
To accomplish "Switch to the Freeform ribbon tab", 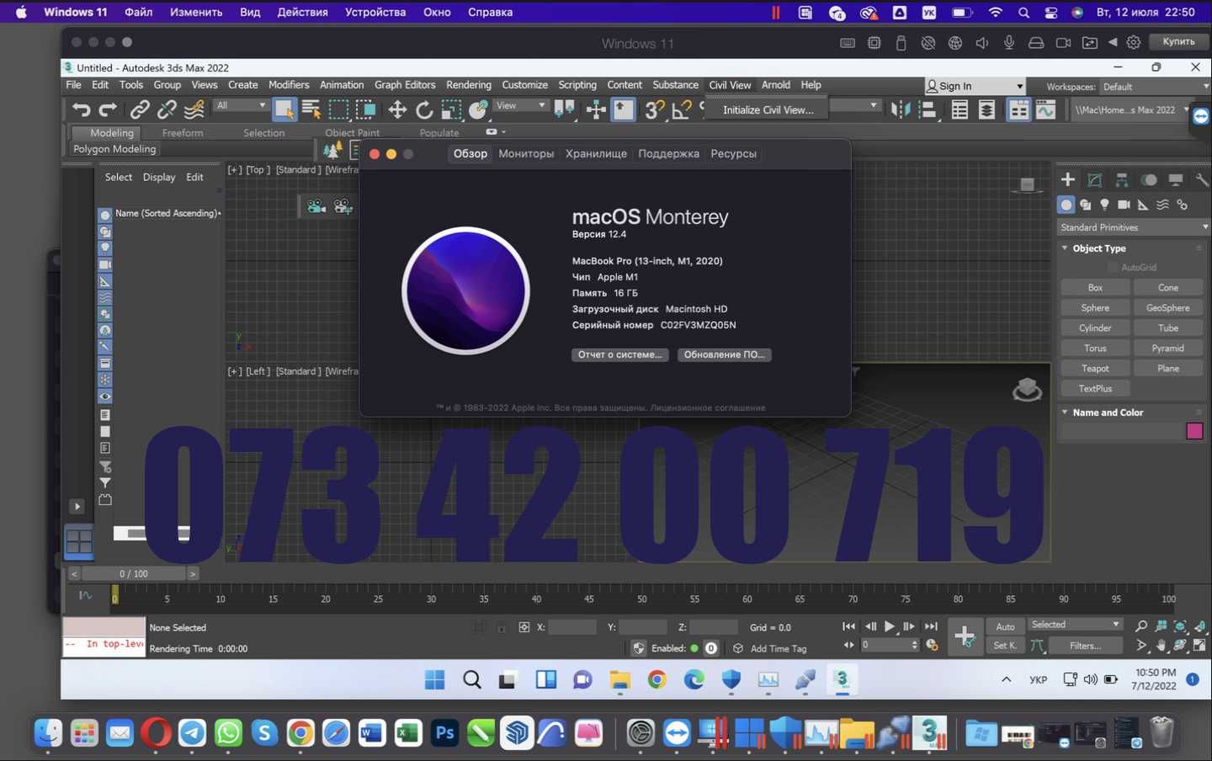I will 183,133.
